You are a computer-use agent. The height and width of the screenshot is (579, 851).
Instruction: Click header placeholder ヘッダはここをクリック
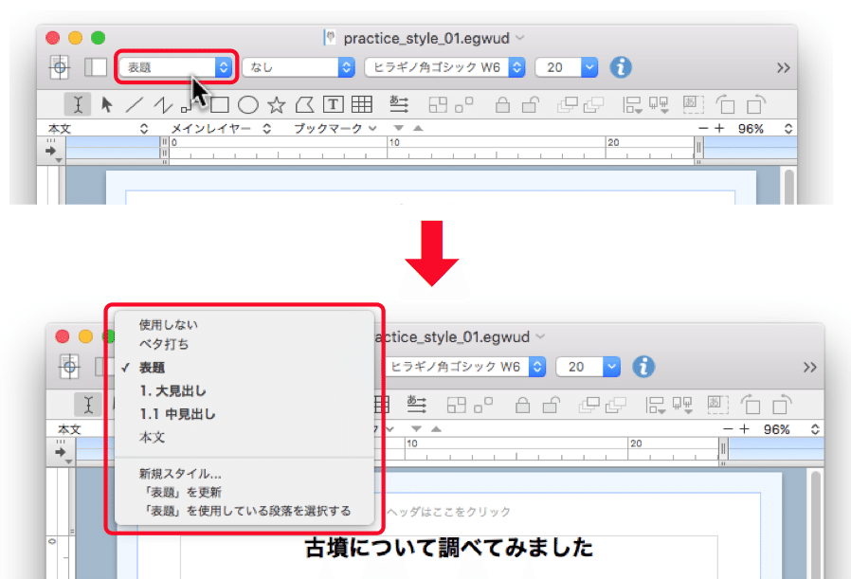pyautogui.click(x=449, y=512)
